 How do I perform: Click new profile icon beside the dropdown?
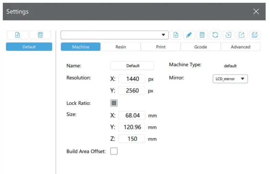[176, 35]
